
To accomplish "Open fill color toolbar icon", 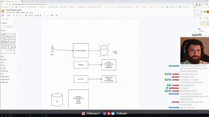I will [35, 15].
